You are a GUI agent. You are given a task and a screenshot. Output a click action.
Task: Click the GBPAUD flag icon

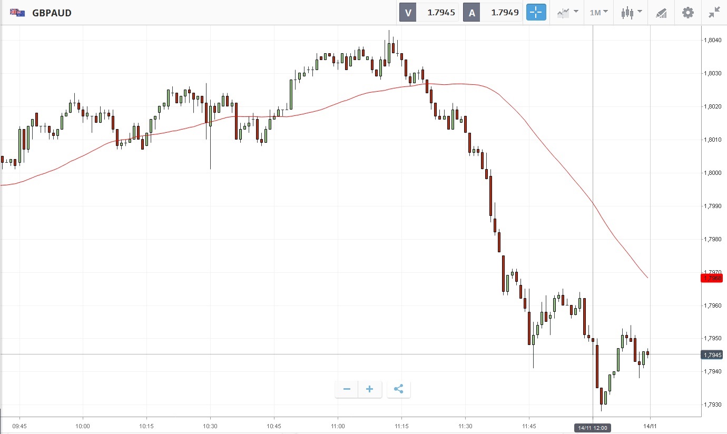tap(17, 12)
